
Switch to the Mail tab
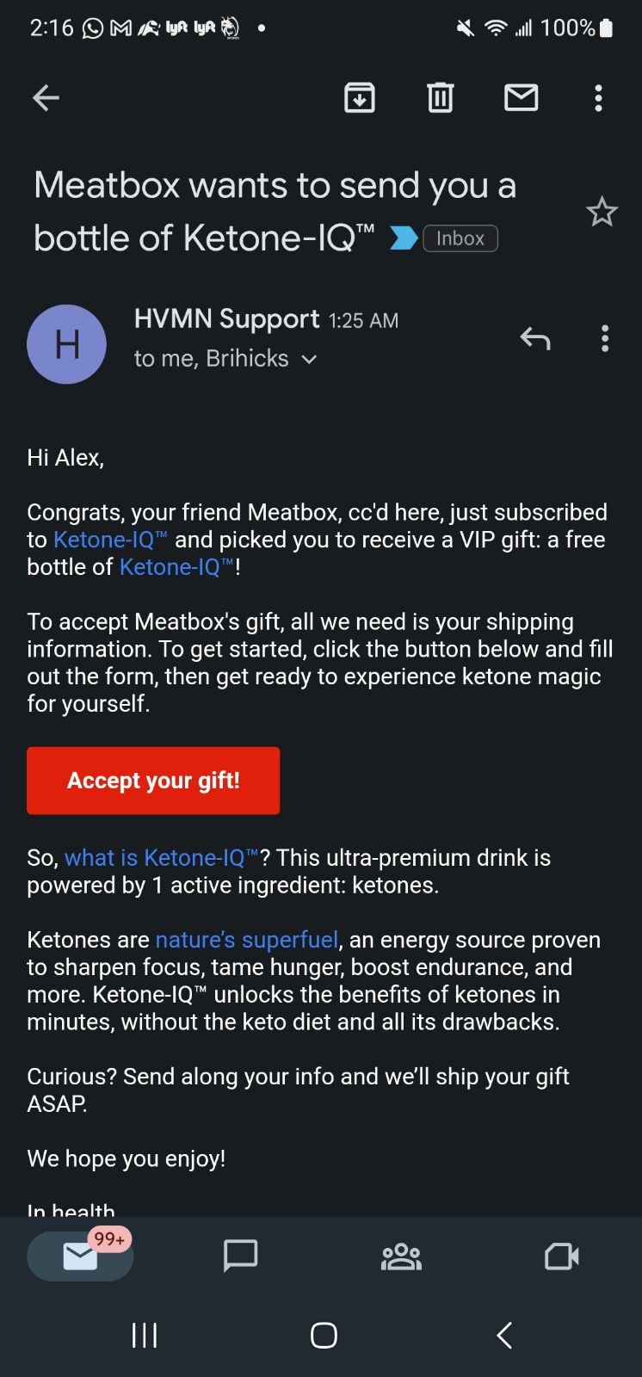(80, 1257)
